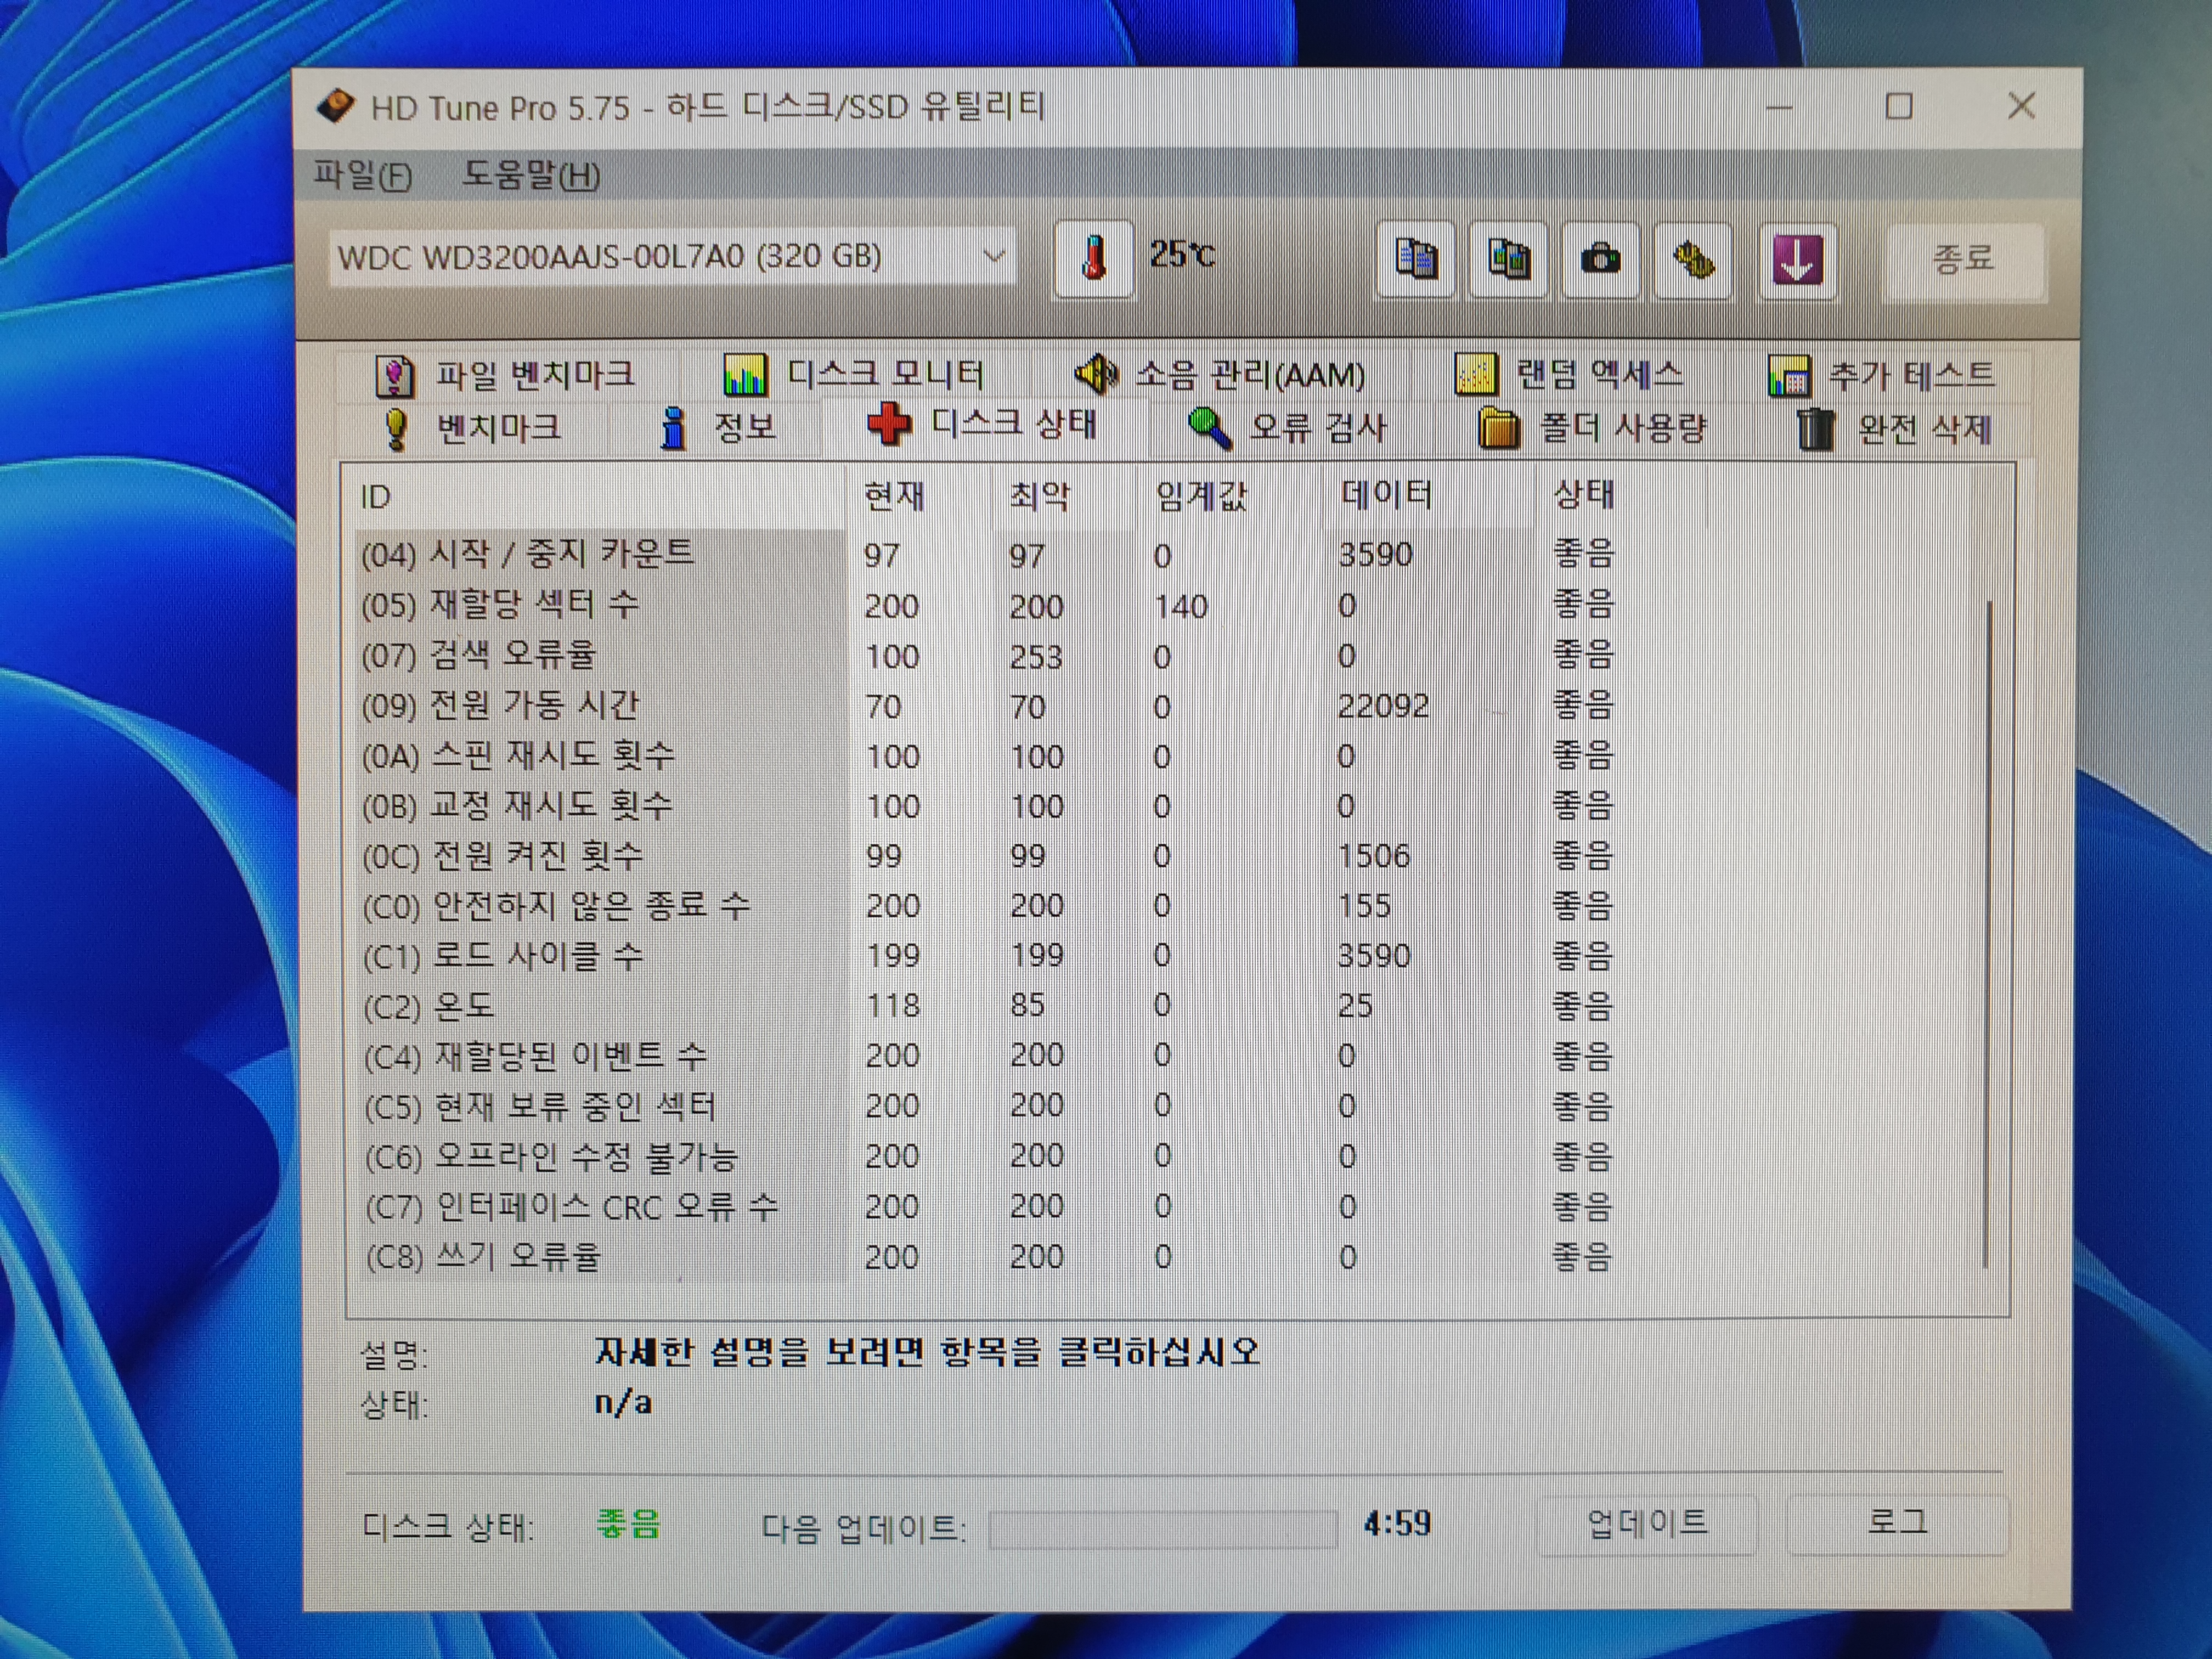Screen dimensions: 2212x1659
Task: Open the drive selection dropdown
Action: click(x=673, y=257)
